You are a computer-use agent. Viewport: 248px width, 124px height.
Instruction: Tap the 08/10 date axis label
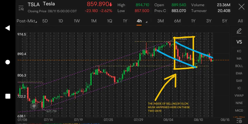click(x=198, y=120)
